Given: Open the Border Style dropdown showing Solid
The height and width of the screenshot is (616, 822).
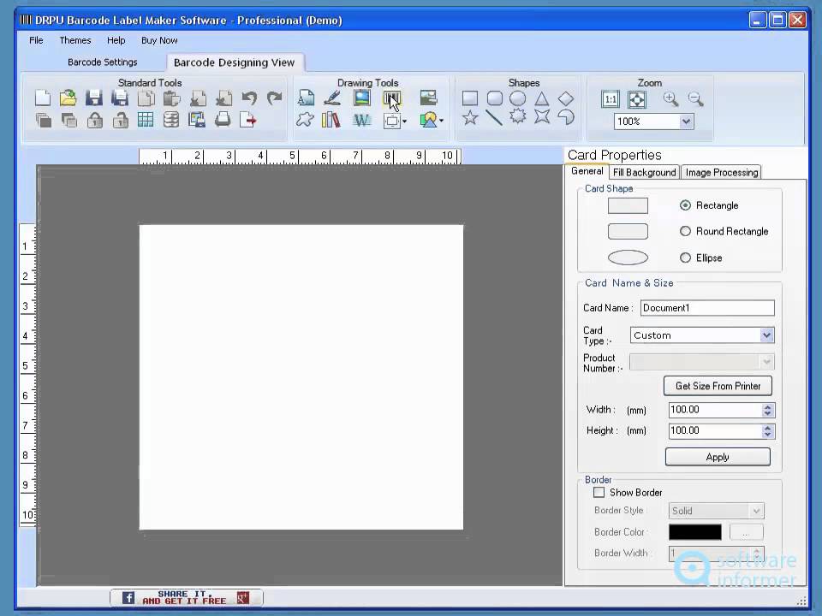Looking at the screenshot, I should pos(756,511).
